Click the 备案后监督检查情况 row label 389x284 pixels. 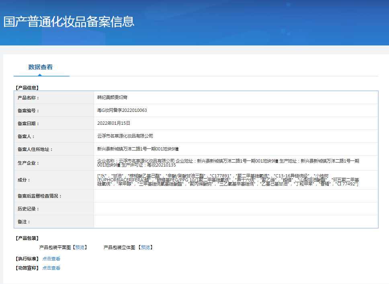pos(39,196)
